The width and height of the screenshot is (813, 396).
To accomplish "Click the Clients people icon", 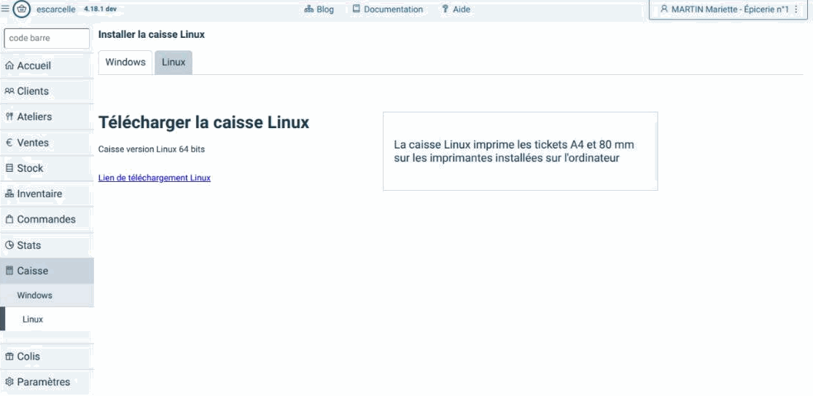I will [9, 91].
